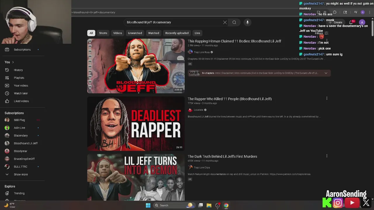The image size is (374, 210).
Task: Click the Chrome extensions puzzle icon
Action: [x=335, y=12]
